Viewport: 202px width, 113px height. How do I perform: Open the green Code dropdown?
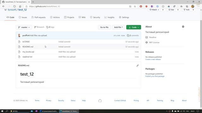coord(134,27)
